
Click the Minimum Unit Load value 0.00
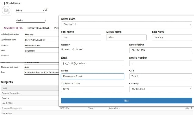(27, 67)
